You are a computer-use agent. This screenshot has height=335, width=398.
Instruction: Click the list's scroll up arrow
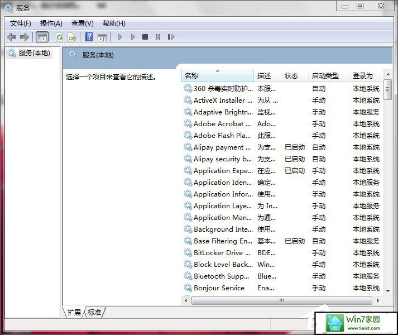tap(387, 74)
